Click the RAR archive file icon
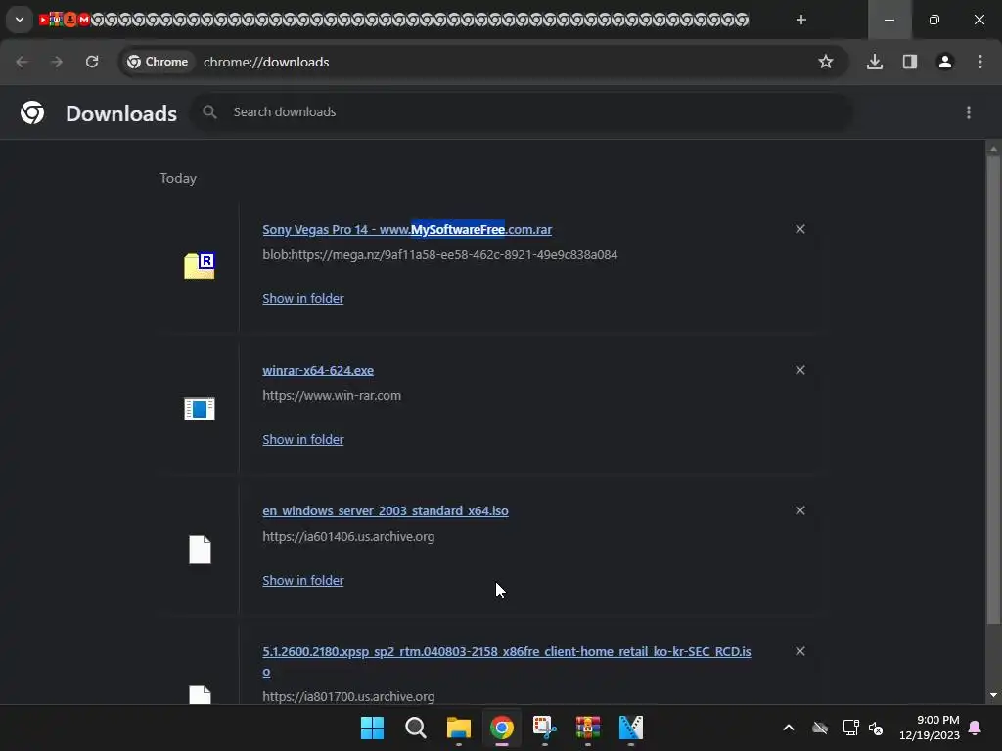This screenshot has height=751, width=1002. point(200,266)
